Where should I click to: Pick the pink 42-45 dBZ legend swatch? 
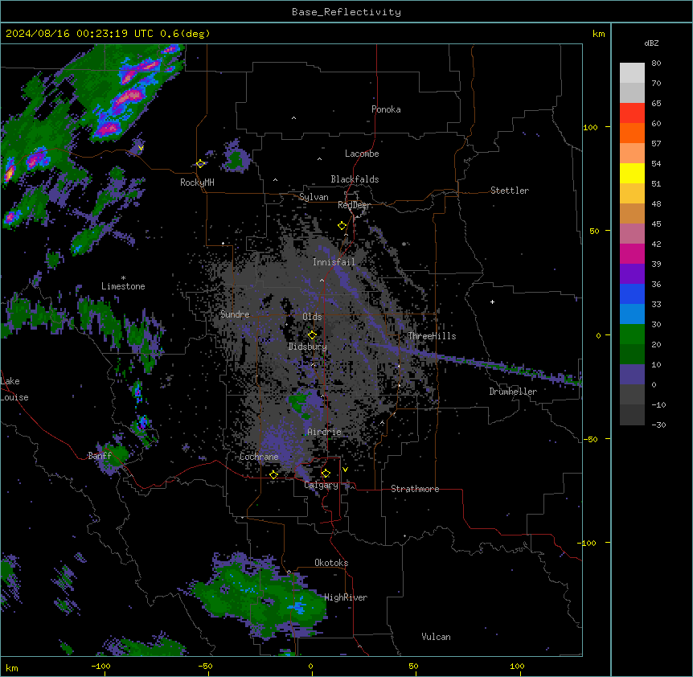(632, 234)
